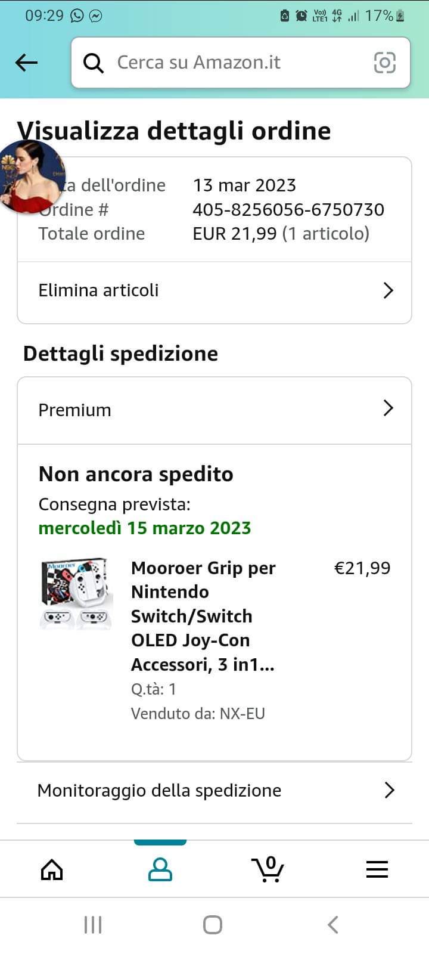Tap Android recent apps button
Image resolution: width=429 pixels, height=954 pixels.
coord(93,925)
